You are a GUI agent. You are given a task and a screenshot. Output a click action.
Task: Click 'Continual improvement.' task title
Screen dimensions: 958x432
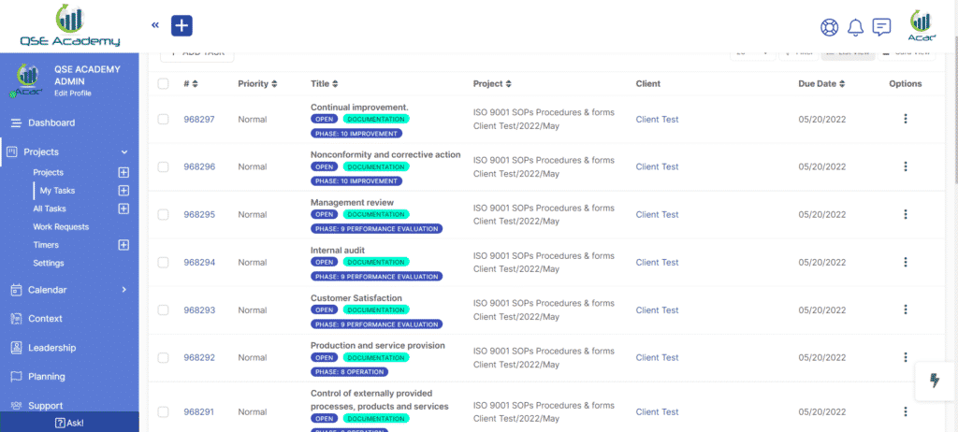[x=359, y=107]
